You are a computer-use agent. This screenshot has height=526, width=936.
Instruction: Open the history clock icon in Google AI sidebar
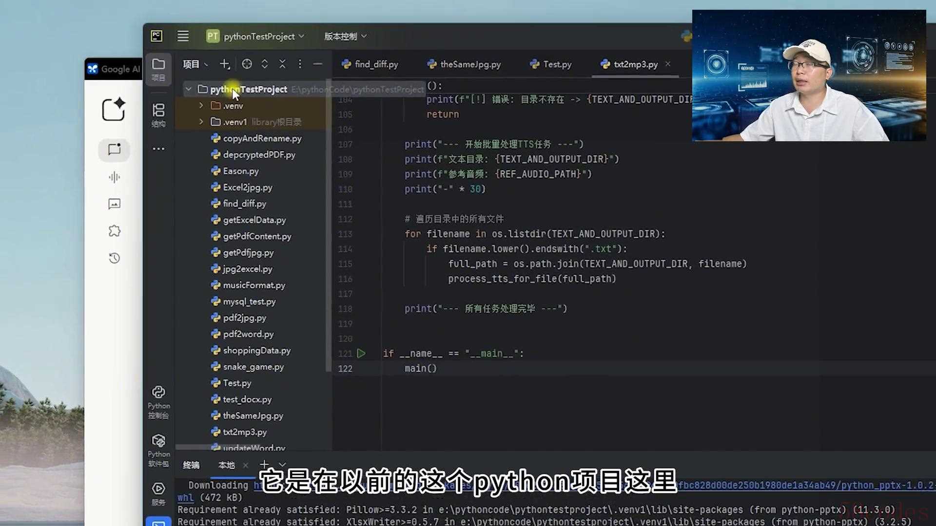pos(114,258)
